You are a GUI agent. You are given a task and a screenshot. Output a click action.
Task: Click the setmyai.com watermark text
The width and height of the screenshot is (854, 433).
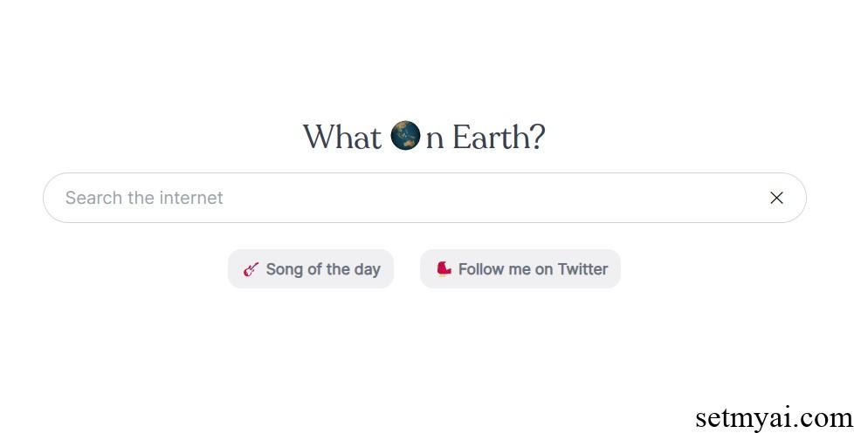pos(774,418)
